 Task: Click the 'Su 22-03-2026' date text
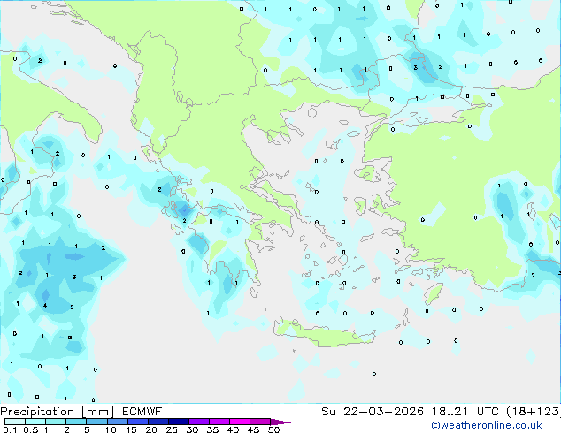[x=373, y=412]
